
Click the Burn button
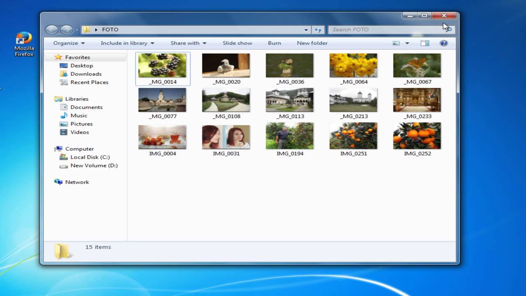click(275, 43)
